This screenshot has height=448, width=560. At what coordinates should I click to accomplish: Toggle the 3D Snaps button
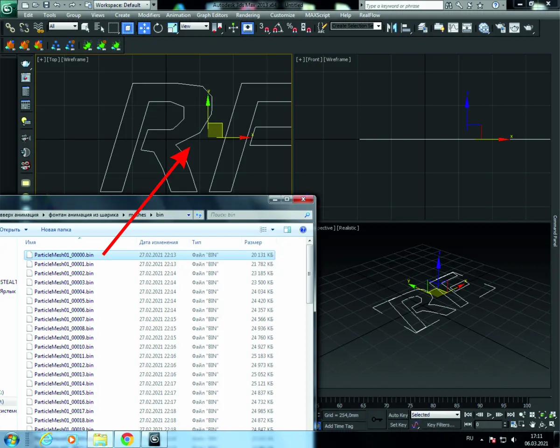[264, 28]
